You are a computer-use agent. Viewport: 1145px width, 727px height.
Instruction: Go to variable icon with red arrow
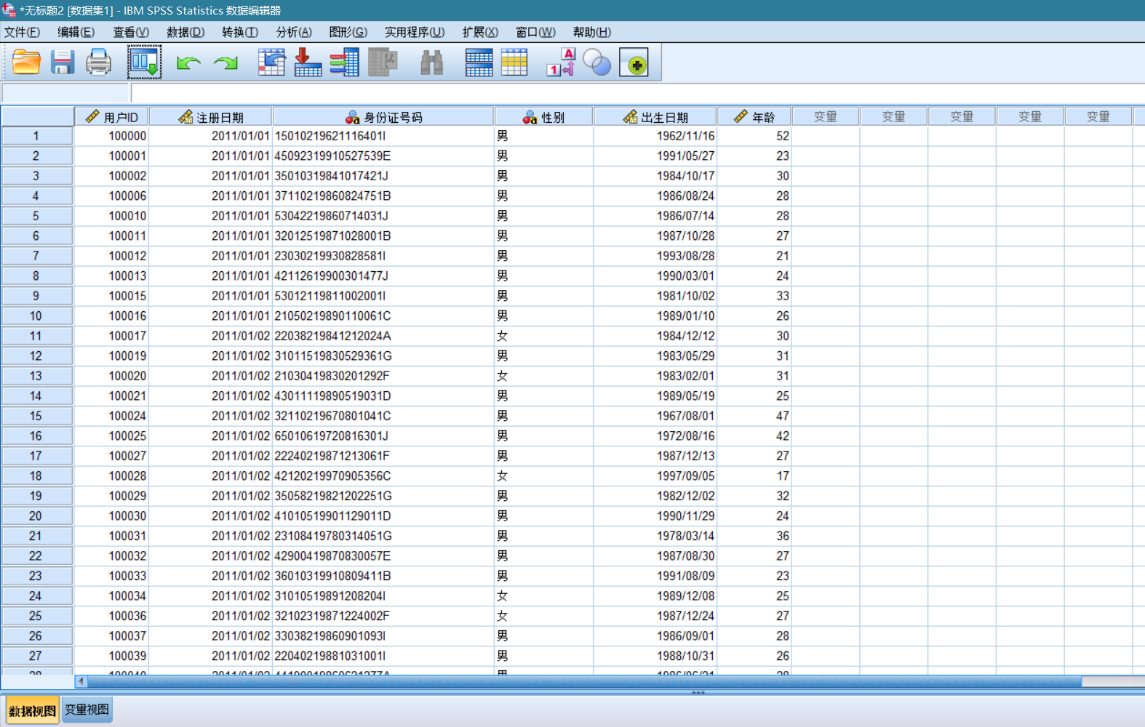pyautogui.click(x=308, y=63)
